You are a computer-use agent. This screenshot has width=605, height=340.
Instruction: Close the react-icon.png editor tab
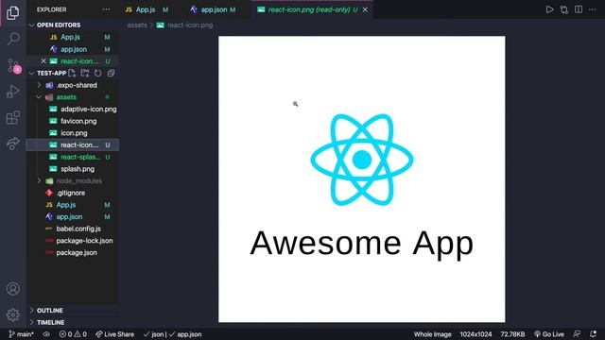point(365,9)
